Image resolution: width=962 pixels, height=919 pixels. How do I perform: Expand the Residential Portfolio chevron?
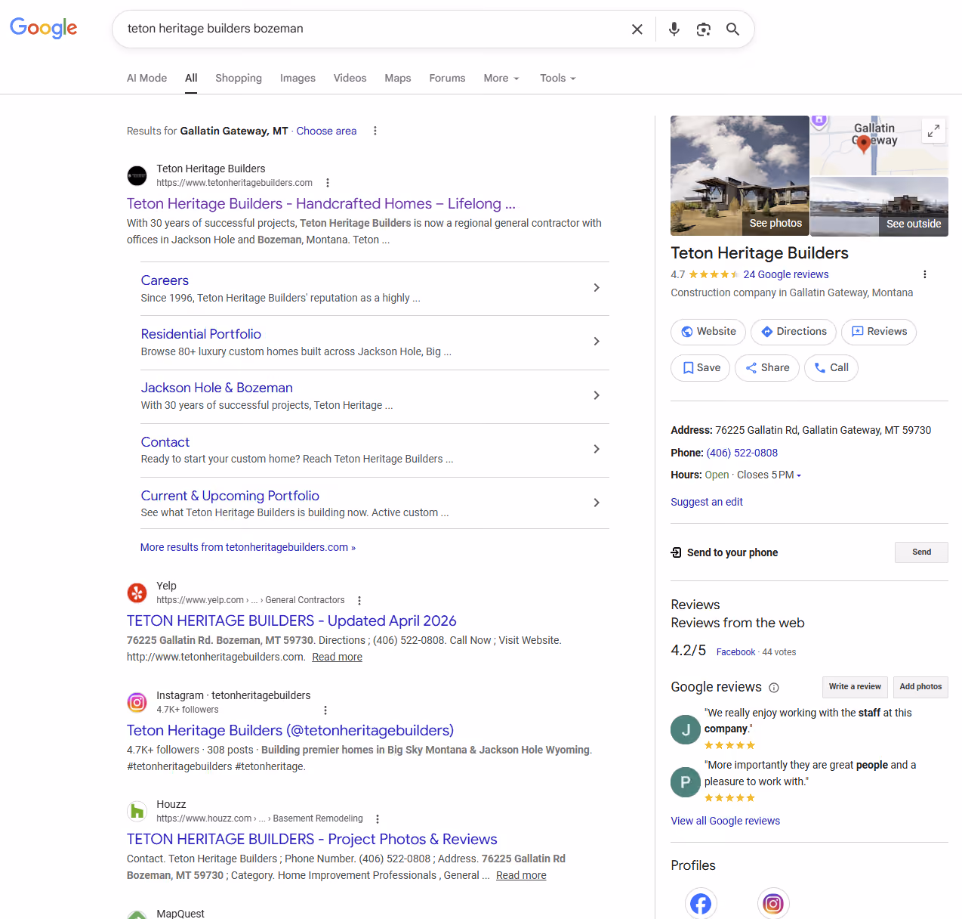point(597,342)
